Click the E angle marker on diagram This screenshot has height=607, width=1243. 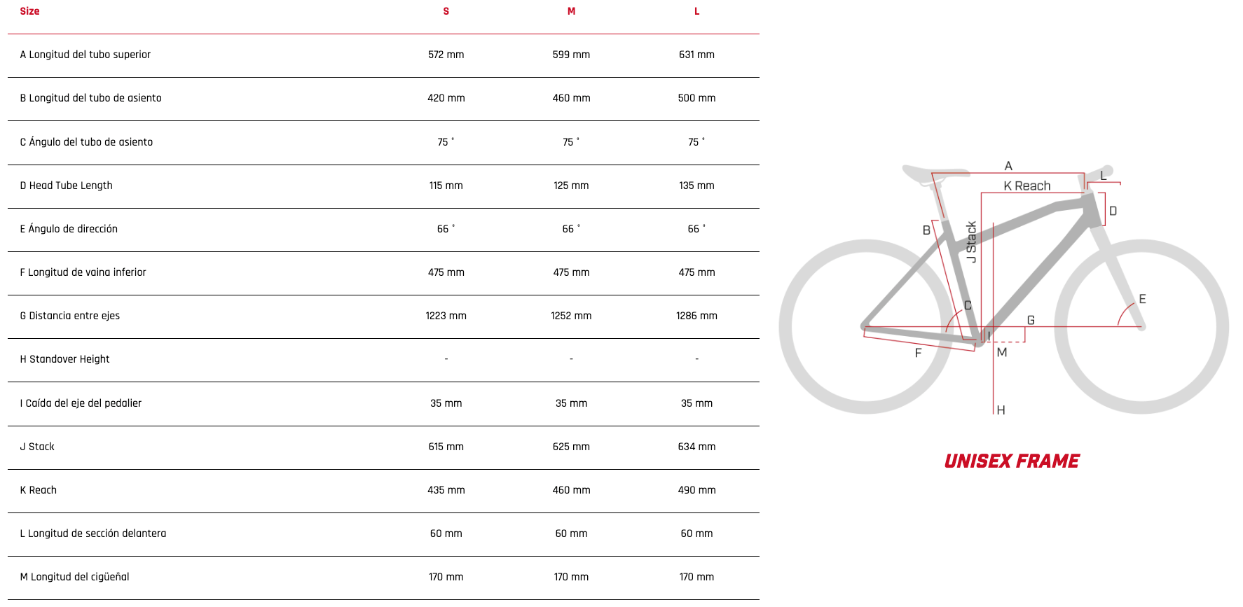point(1142,299)
